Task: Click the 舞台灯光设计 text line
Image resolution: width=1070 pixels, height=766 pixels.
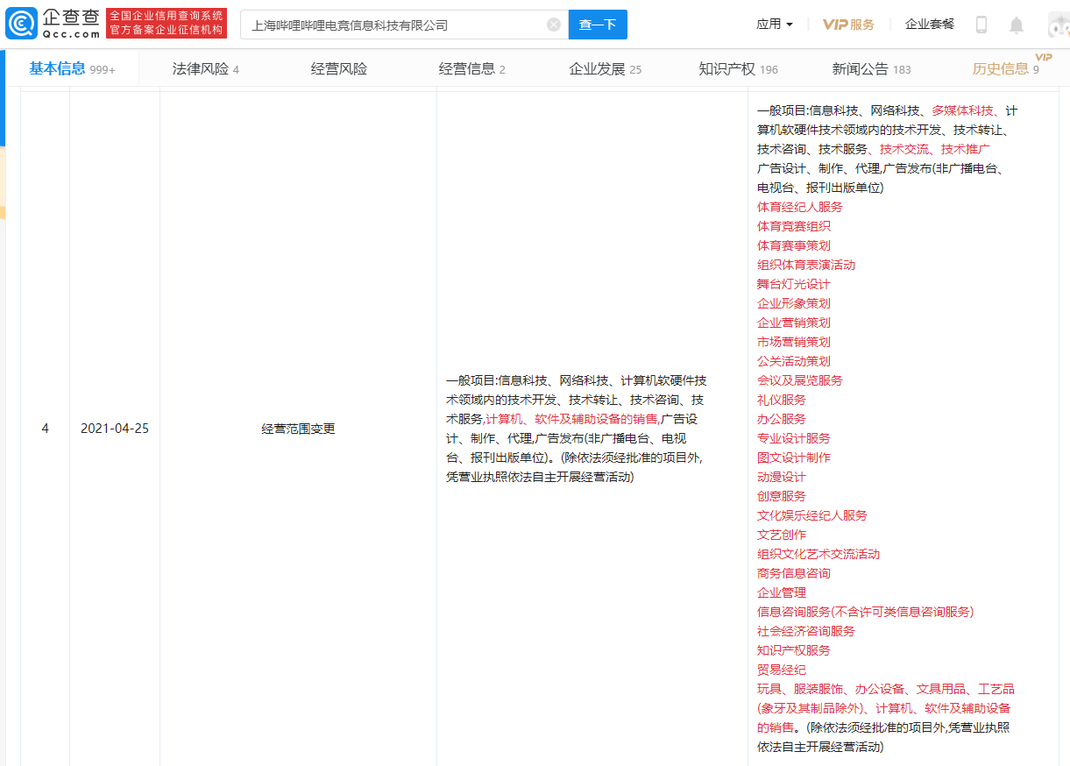Action: tap(794, 284)
